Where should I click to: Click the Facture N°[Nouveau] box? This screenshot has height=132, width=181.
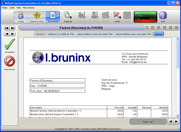(58, 80)
